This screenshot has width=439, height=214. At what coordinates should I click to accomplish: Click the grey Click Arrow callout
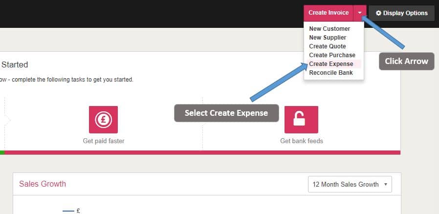406,61
